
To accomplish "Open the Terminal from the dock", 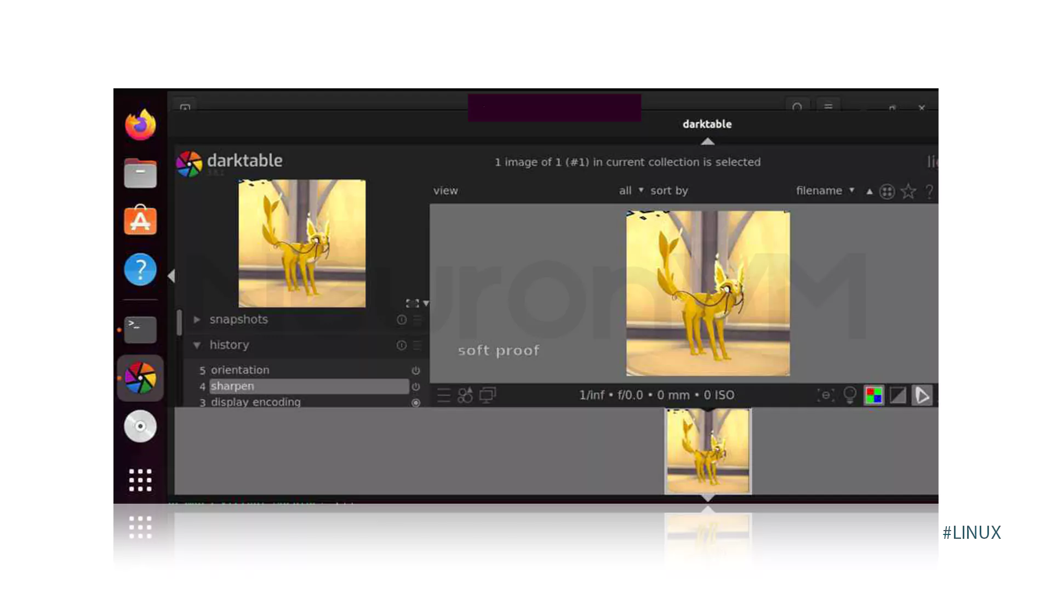I will tap(140, 329).
